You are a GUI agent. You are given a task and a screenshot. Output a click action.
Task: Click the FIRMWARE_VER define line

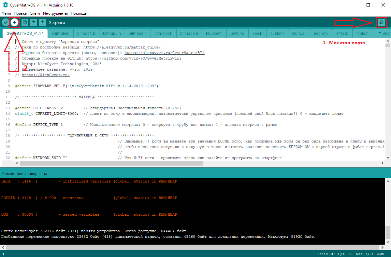coord(86,86)
